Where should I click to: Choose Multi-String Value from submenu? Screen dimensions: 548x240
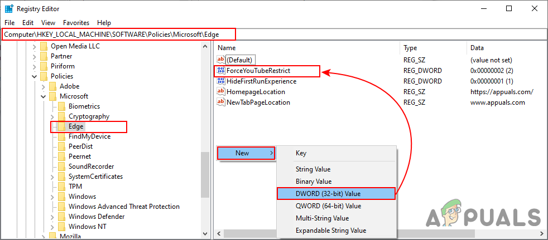336,218
